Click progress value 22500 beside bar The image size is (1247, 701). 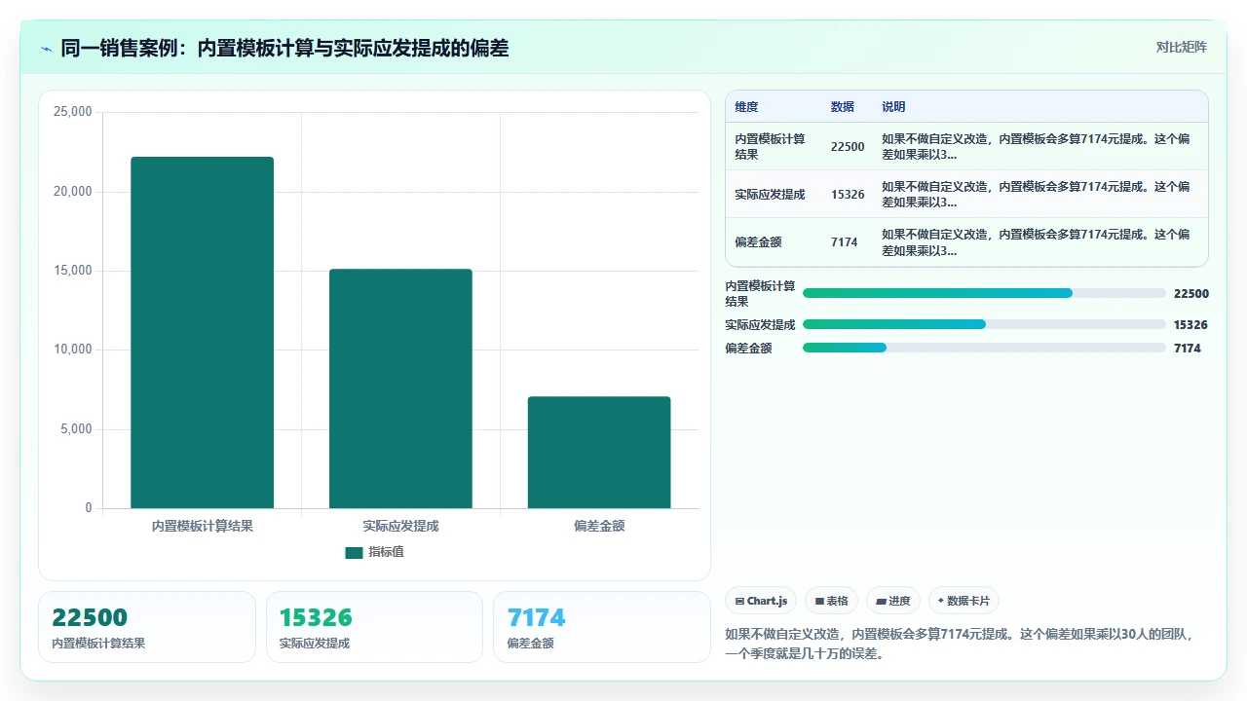[x=1191, y=293]
